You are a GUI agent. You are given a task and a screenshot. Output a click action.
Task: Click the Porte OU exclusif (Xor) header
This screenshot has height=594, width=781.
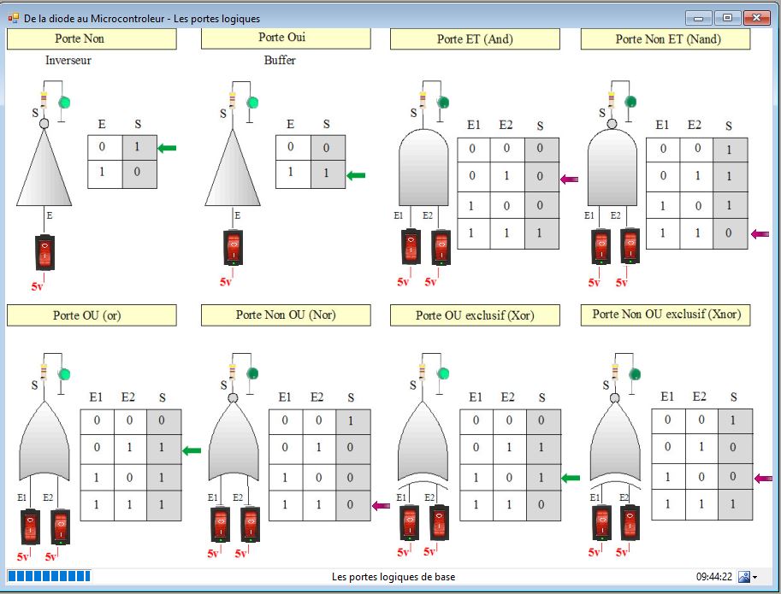pyautogui.click(x=475, y=315)
